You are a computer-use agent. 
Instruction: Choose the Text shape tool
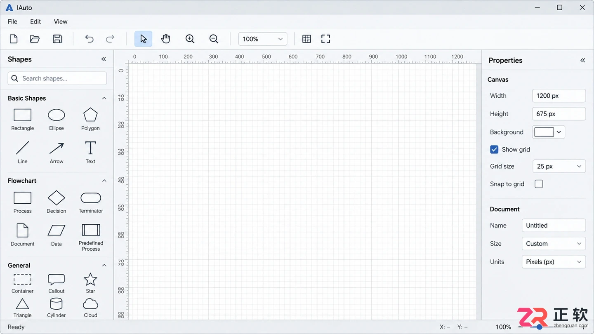[90, 153]
